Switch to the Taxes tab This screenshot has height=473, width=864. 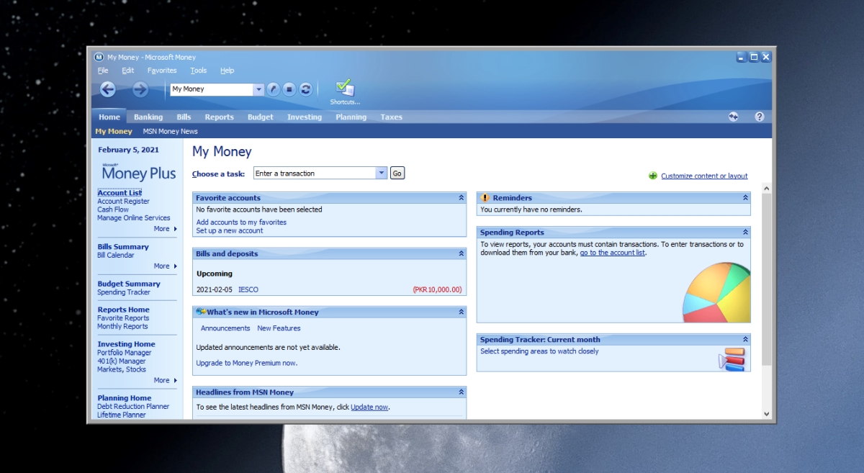(x=392, y=117)
